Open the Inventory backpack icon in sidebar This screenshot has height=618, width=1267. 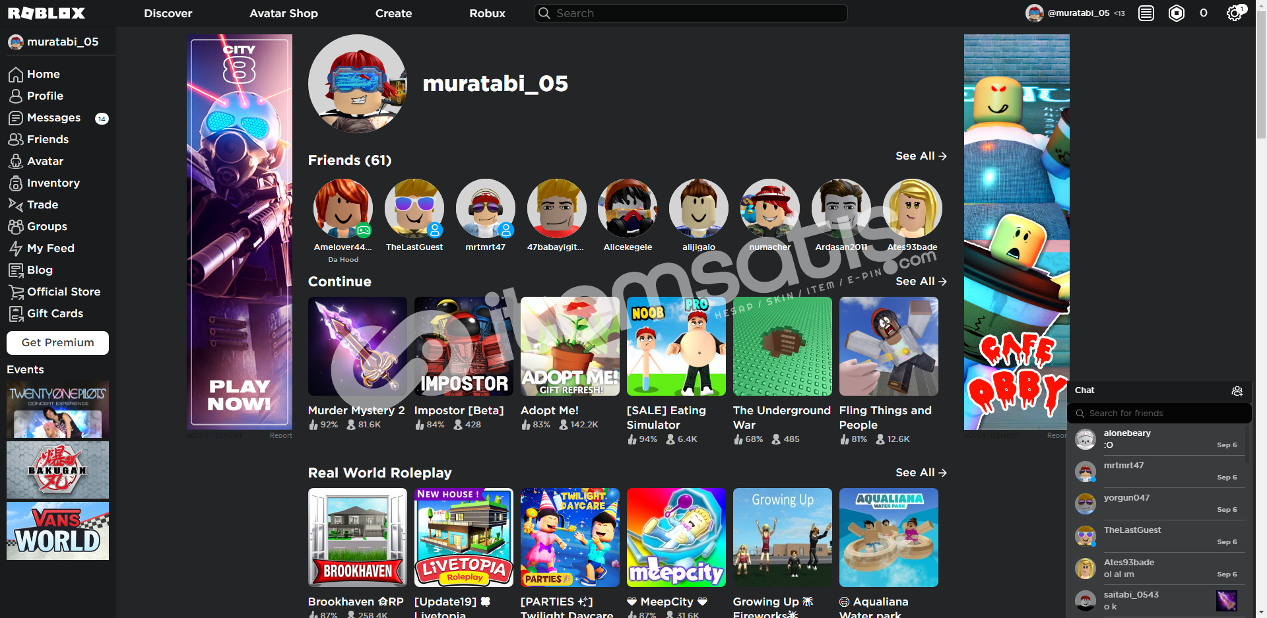(16, 183)
